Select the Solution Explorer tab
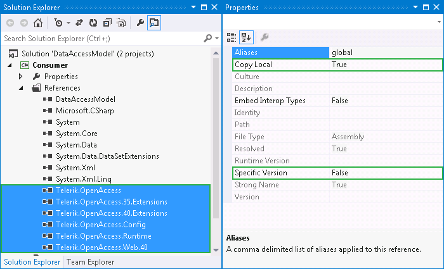444x269 pixels. (x=32, y=261)
